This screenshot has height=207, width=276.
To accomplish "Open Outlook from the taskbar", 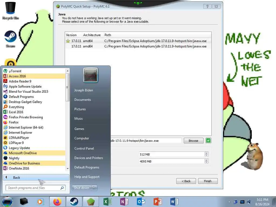I will point(141,202).
